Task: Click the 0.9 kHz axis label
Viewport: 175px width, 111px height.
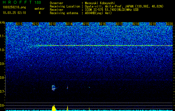Action: pos(2,64)
